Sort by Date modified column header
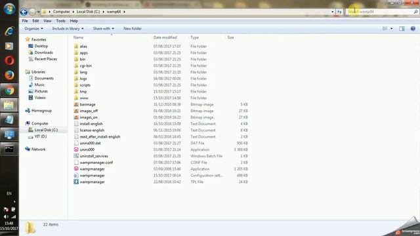 [165, 37]
